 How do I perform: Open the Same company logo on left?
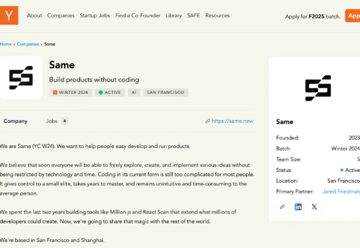pos(21,77)
